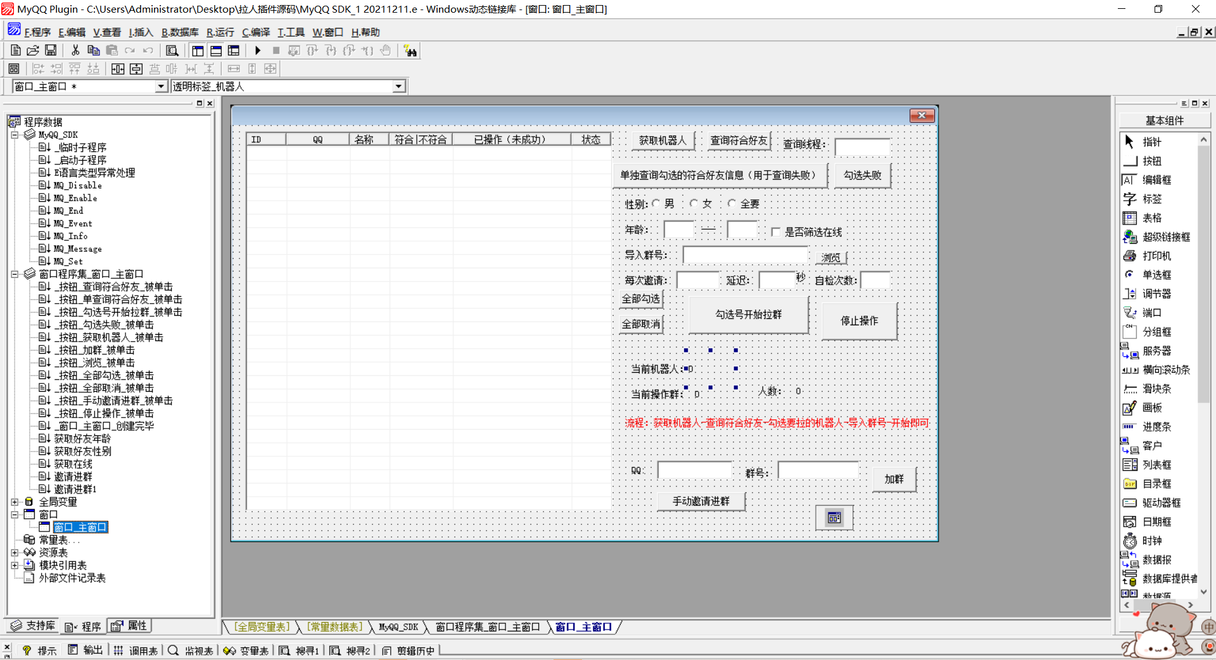The image size is (1216, 660).
Task: Expand the 全局变量 tree node
Action: 15,502
